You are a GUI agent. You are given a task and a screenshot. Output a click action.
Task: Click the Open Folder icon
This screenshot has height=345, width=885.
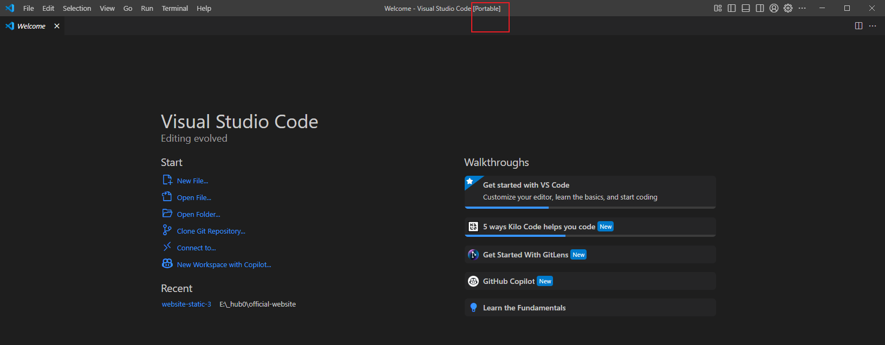point(167,214)
